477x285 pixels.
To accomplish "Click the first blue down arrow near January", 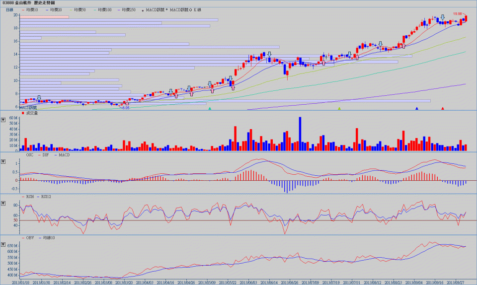I will click(x=39, y=98).
